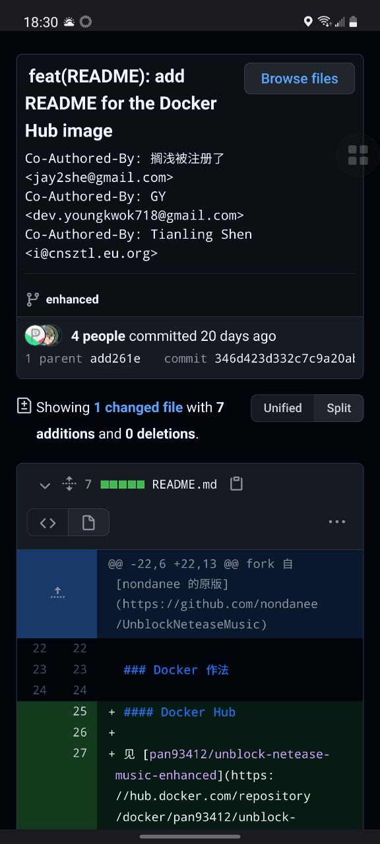
Task: Open the 4 people committers list
Action: pos(98,336)
